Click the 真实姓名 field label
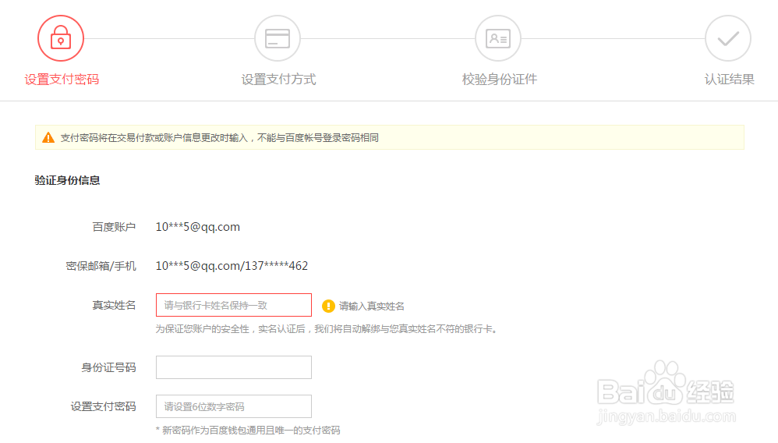The width and height of the screenshot is (778, 443). (x=114, y=305)
